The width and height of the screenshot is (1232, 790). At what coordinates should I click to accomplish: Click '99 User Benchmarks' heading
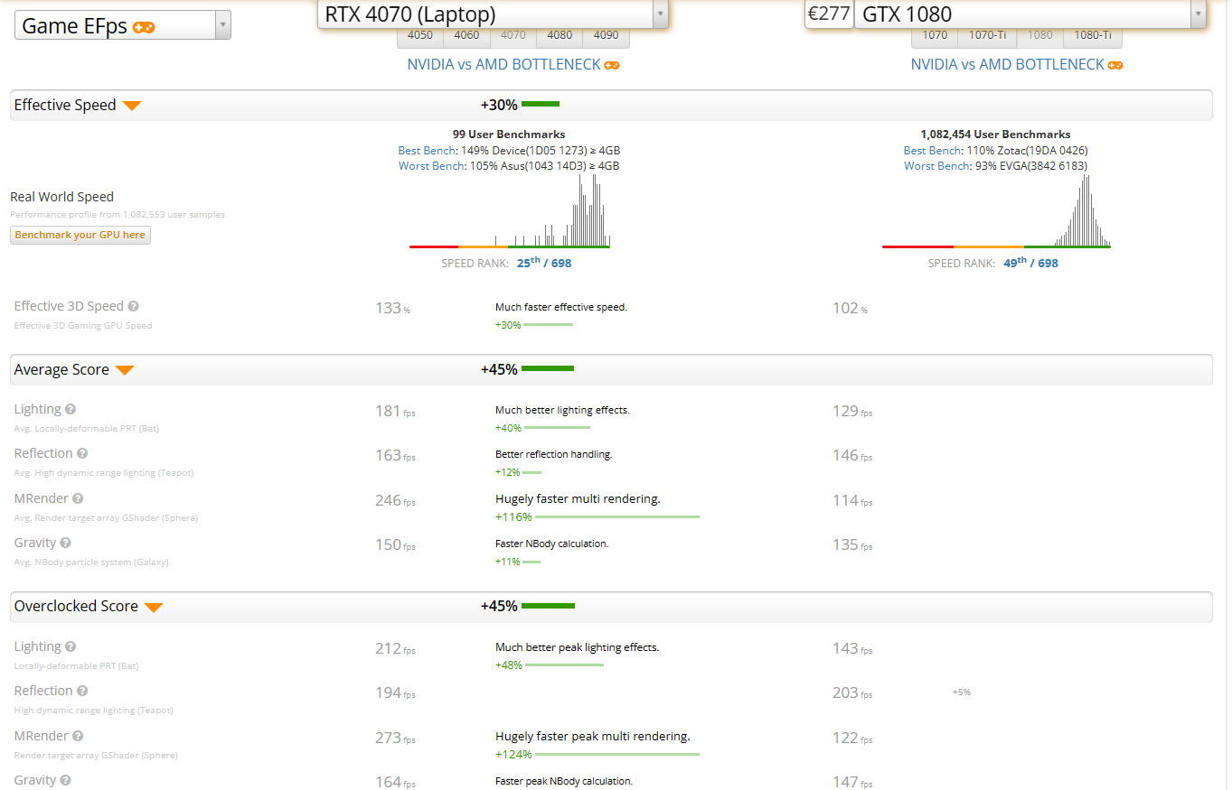point(509,134)
